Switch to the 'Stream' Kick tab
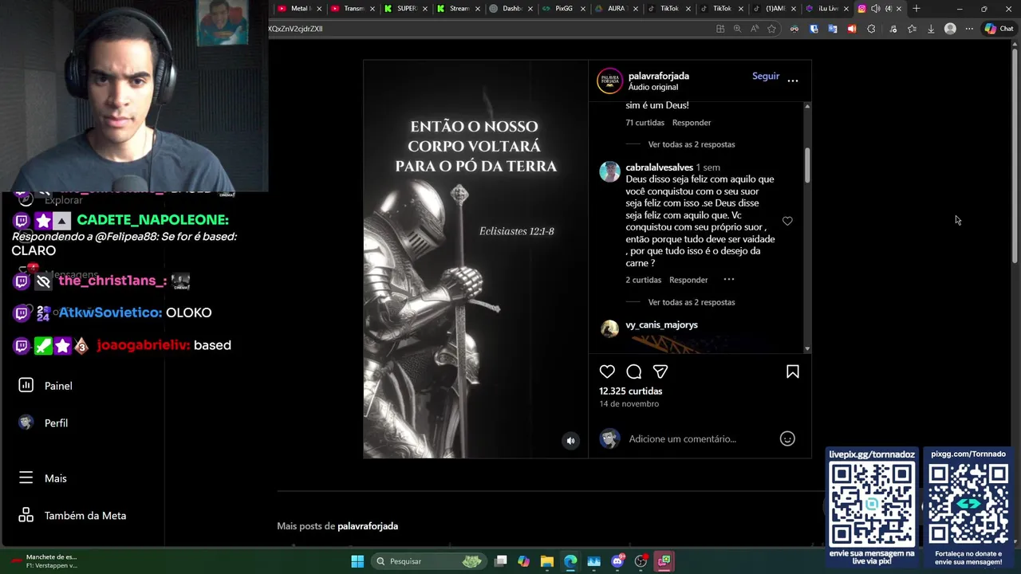1021x574 pixels. (456, 9)
